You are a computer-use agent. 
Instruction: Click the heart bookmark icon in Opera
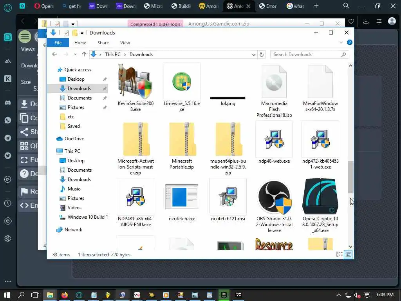[351, 21]
